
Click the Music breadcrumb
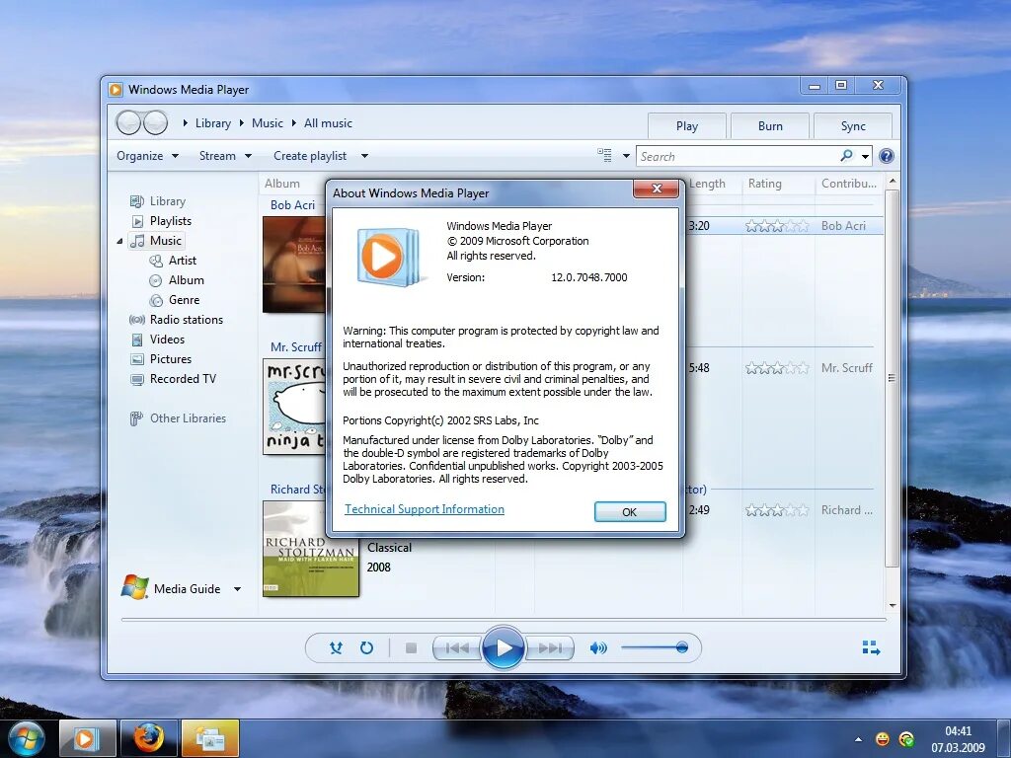click(x=267, y=123)
